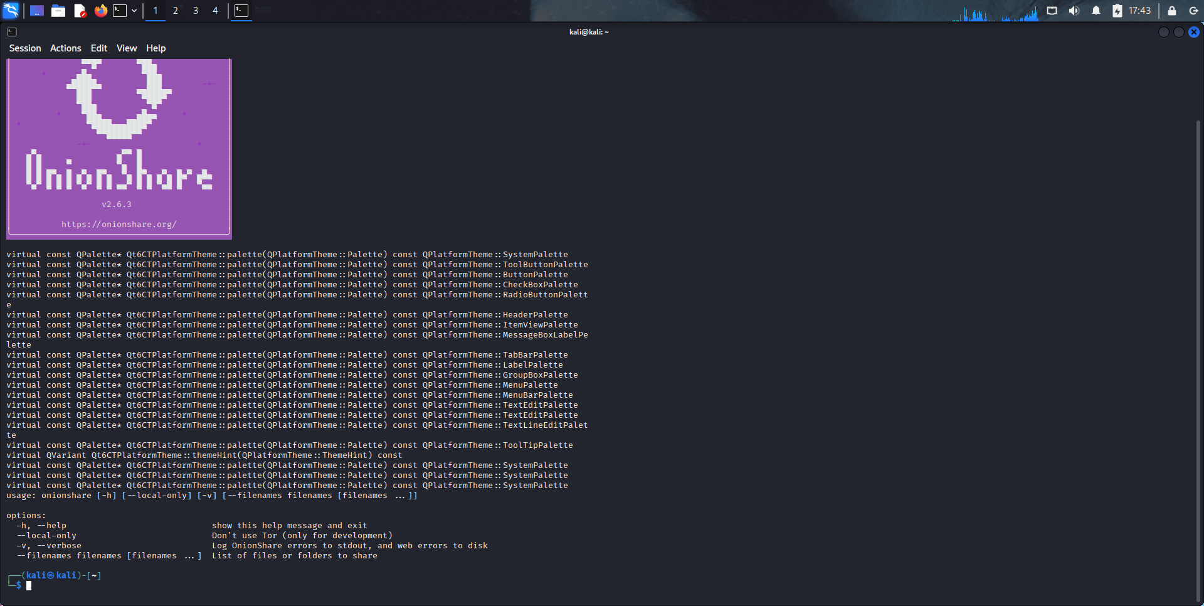
Task: Close the kali@kali terminal window
Action: pos(1194,32)
